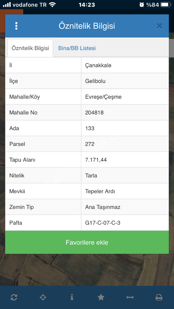
Task: Tap the printer icon
Action: point(159,297)
